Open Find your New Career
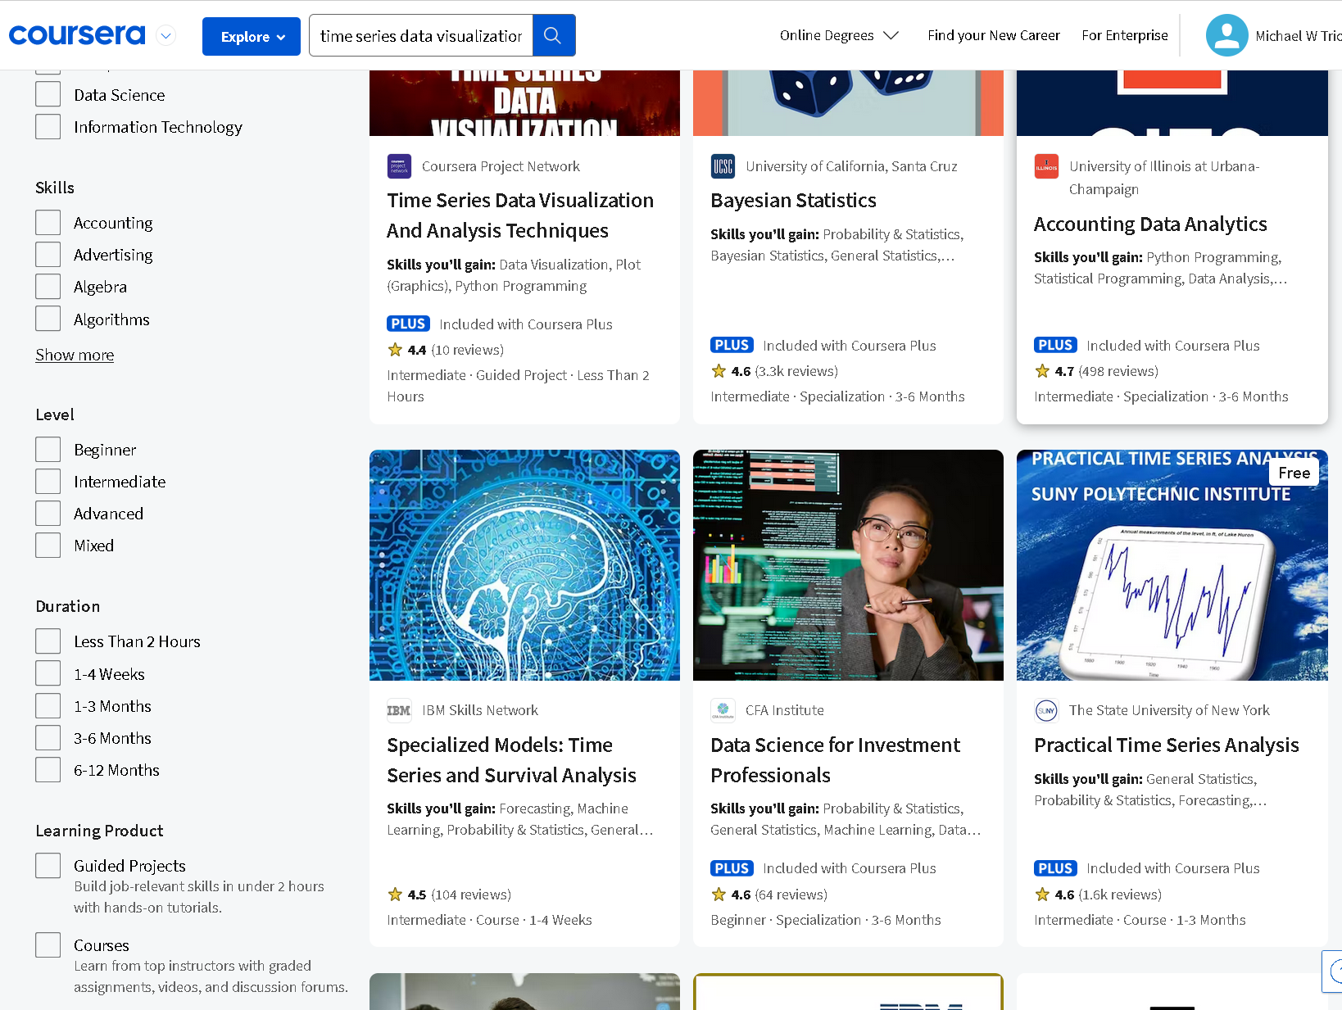1342x1010 pixels. point(993,35)
